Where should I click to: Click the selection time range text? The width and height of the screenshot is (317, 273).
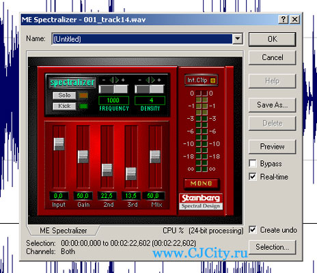pos(128,243)
